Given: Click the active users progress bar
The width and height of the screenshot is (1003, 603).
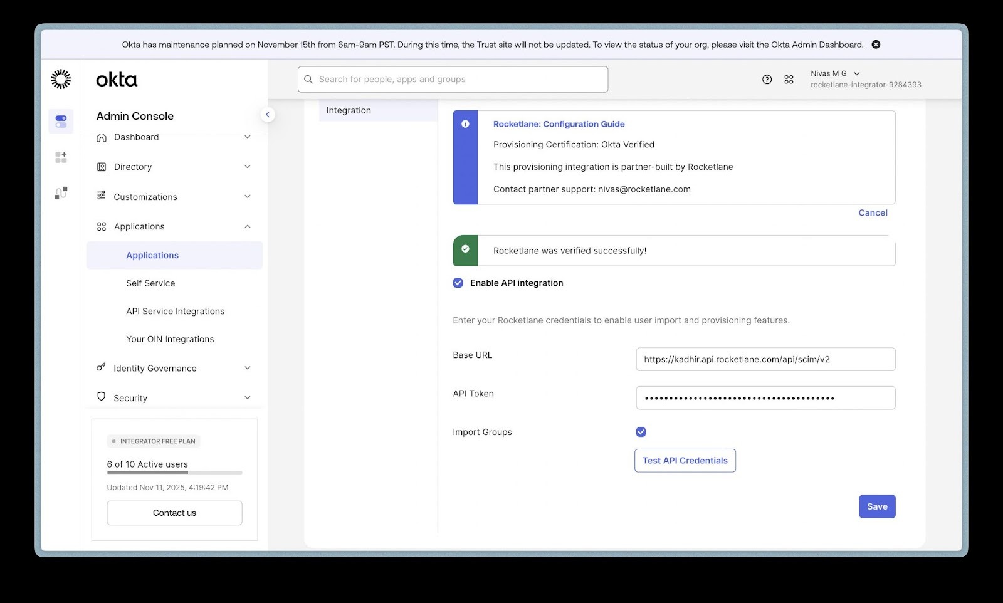Looking at the screenshot, I should (174, 473).
